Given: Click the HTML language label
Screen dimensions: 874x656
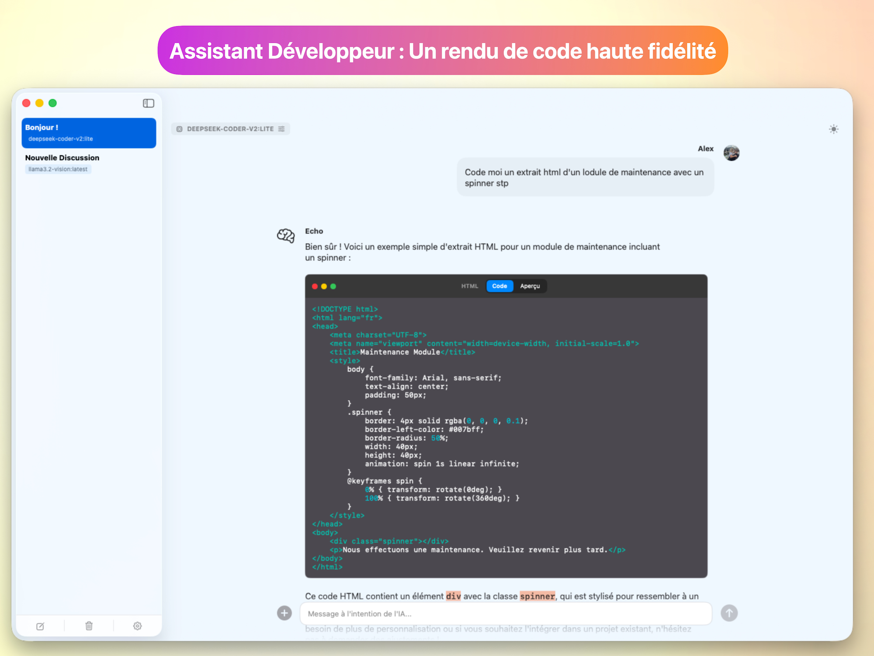Looking at the screenshot, I should pyautogui.click(x=470, y=286).
